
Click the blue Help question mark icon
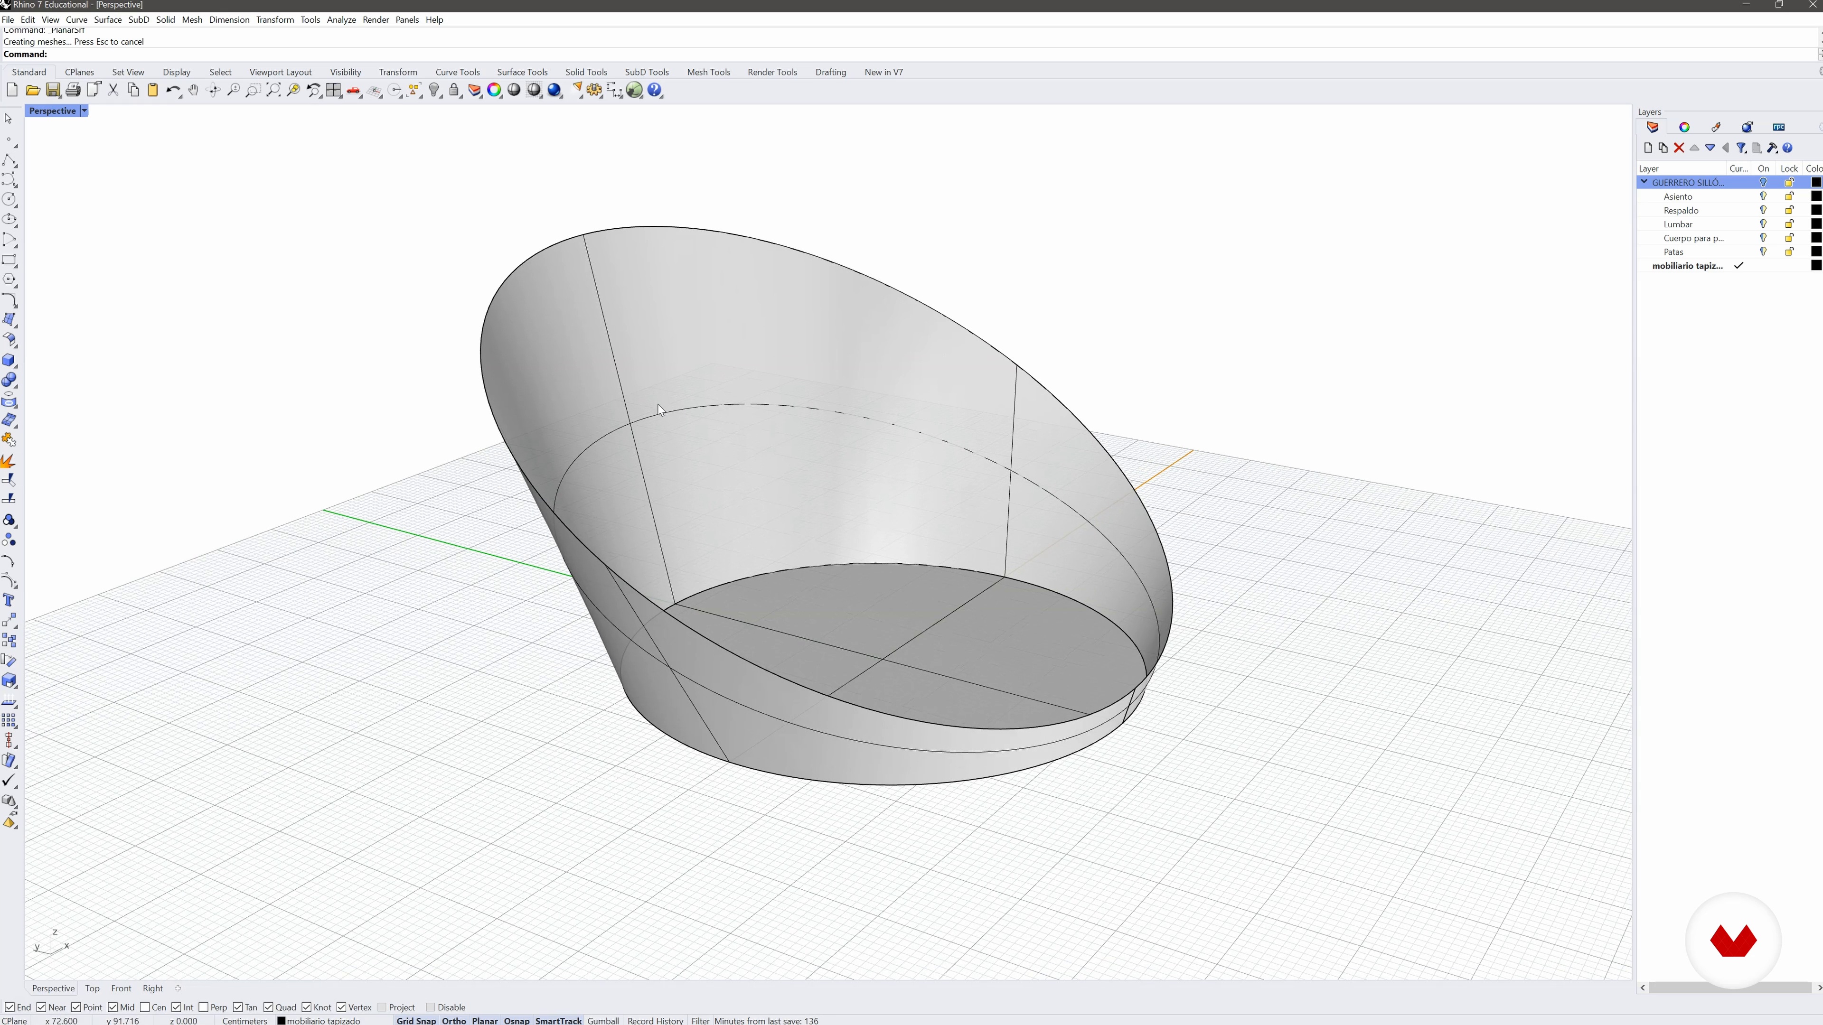655,90
